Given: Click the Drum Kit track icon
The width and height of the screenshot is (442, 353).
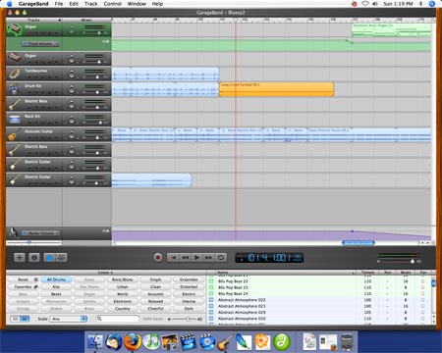Looking at the screenshot, I should pos(14,88).
